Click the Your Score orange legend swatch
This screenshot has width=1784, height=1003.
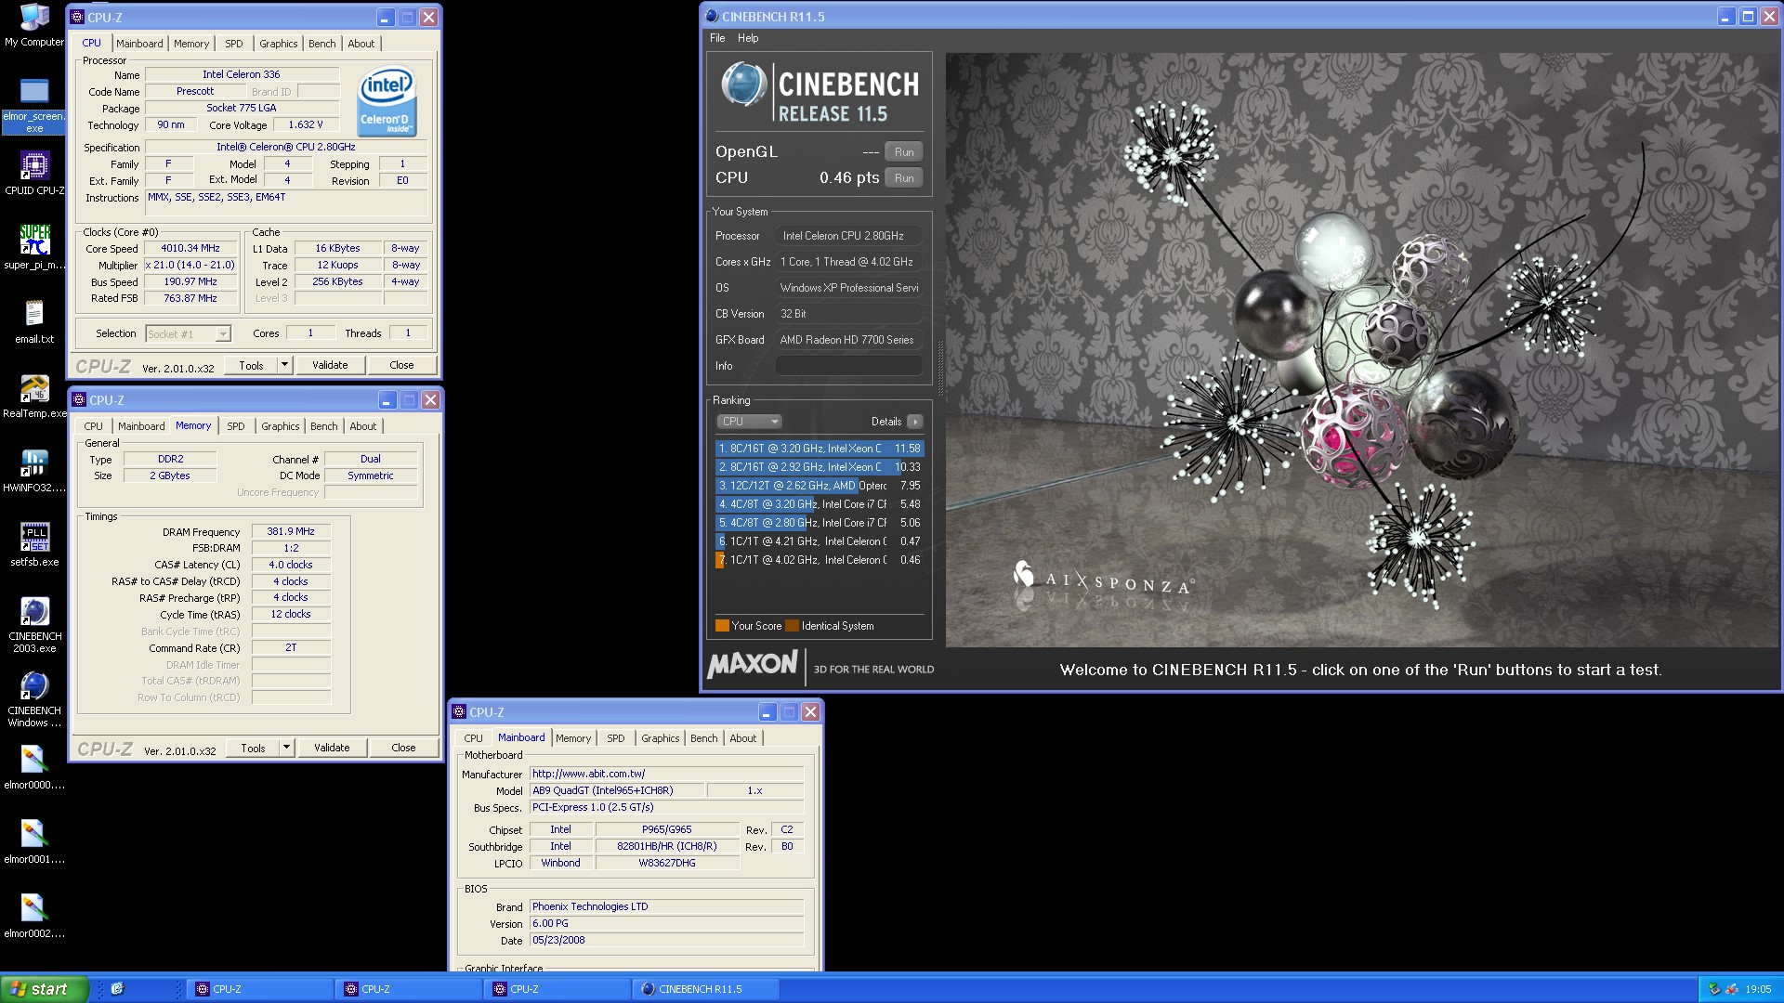(722, 626)
